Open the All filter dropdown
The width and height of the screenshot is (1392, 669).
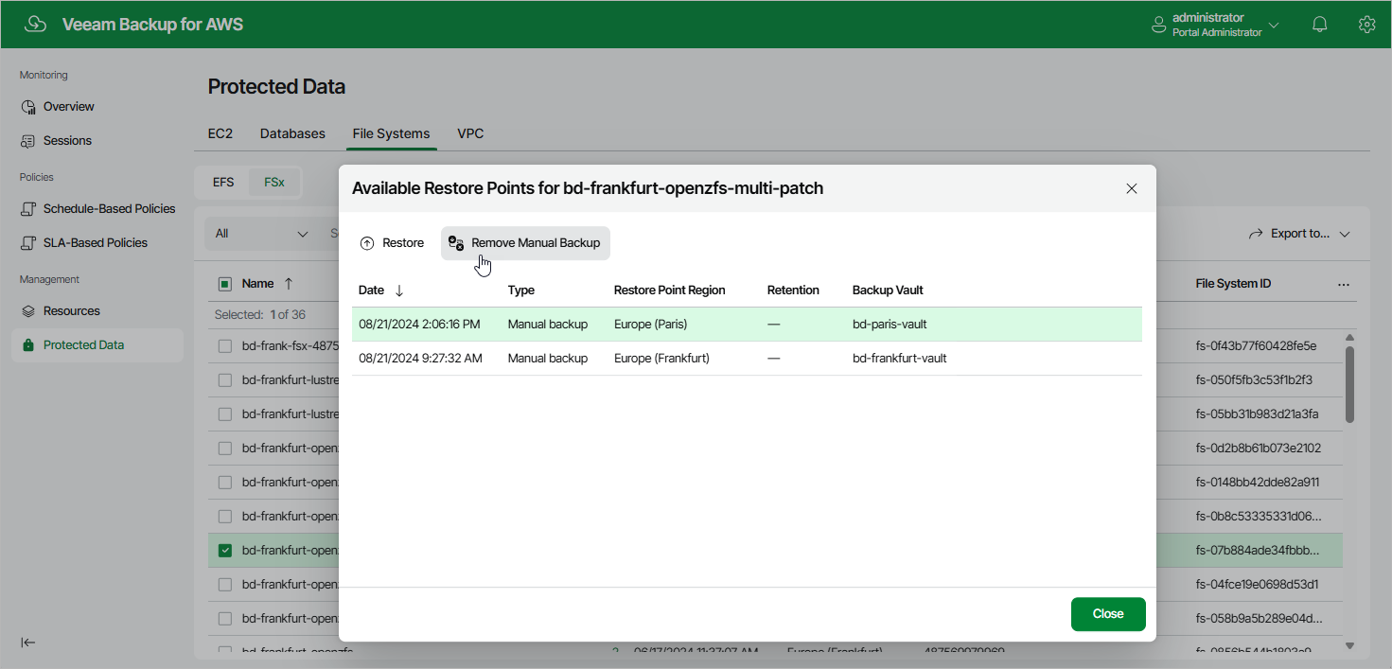(262, 234)
